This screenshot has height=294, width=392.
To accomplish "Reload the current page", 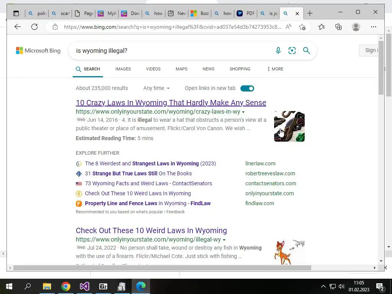I will (34, 27).
